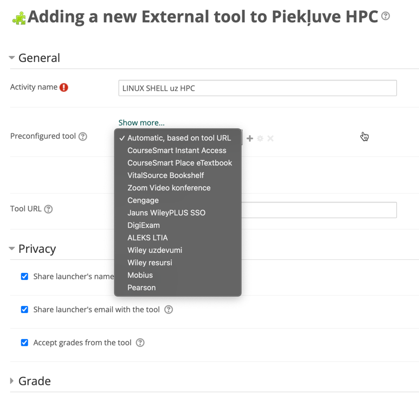This screenshot has height=401, width=419.
Task: Click the Grade section heading
Action: (x=35, y=381)
